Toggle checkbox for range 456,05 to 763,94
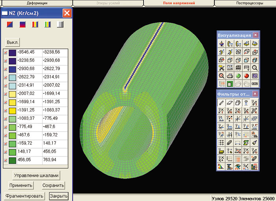Screen dimensions: 276x201 pyautogui.click(x=6, y=160)
